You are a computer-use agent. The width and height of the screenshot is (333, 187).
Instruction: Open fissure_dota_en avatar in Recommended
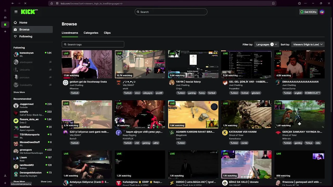(16, 121)
